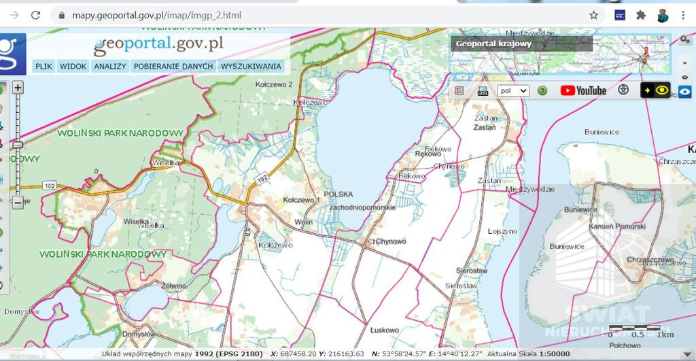The image size is (696, 361).
Task: Open the 'pol' language dropdown
Action: [513, 90]
